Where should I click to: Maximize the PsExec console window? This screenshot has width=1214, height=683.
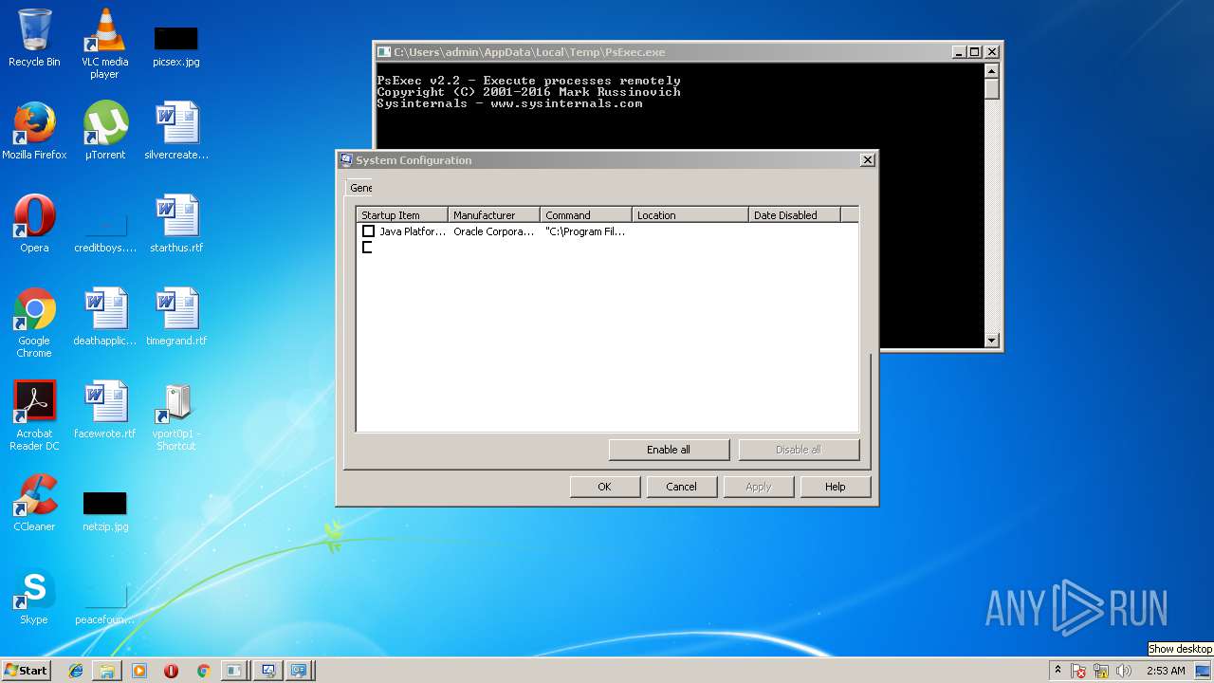tap(974, 52)
